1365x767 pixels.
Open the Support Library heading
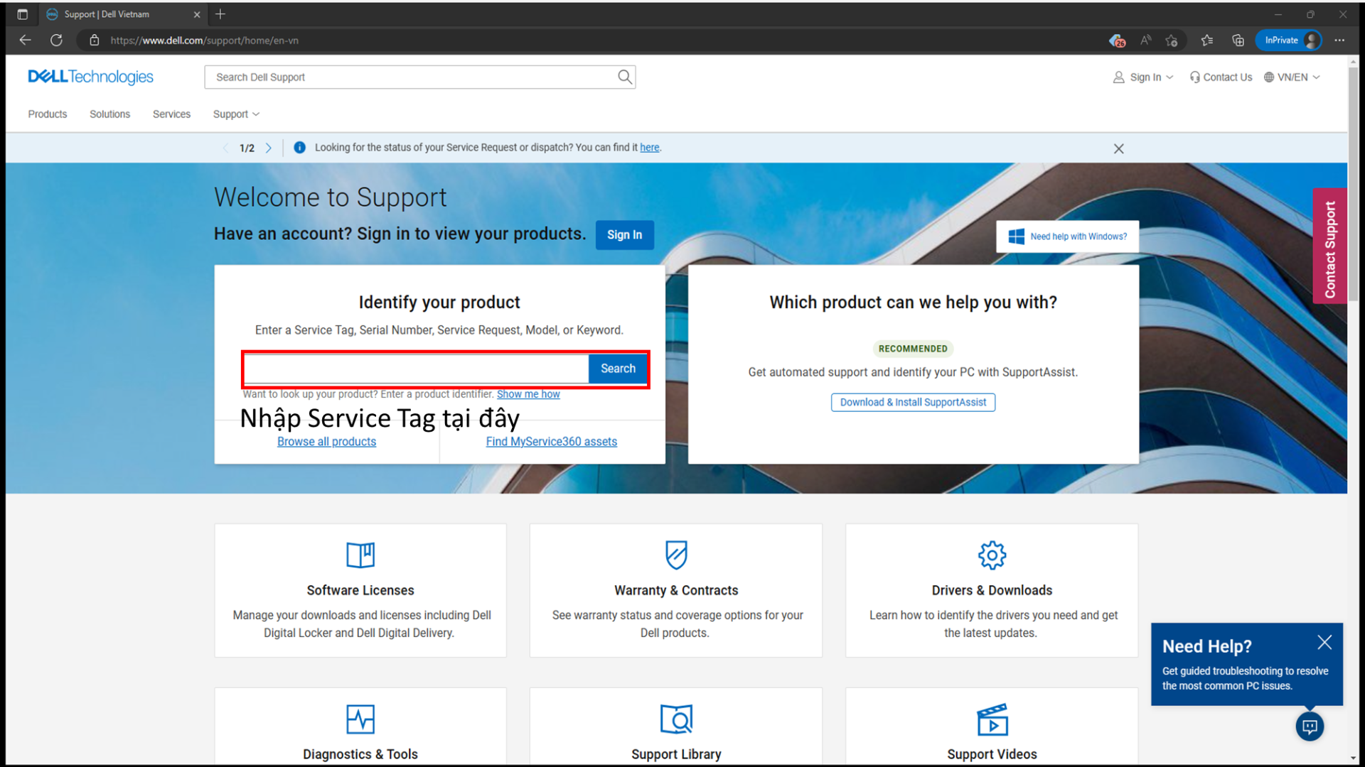click(x=676, y=754)
